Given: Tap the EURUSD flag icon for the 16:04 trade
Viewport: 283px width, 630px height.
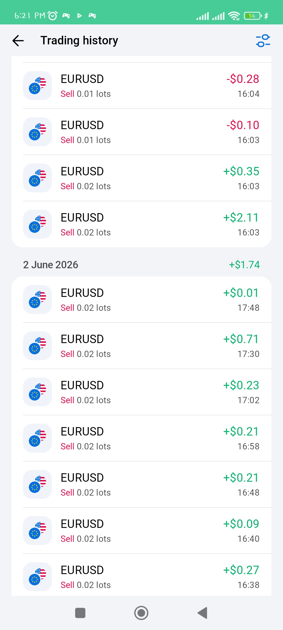Looking at the screenshot, I should point(37,86).
